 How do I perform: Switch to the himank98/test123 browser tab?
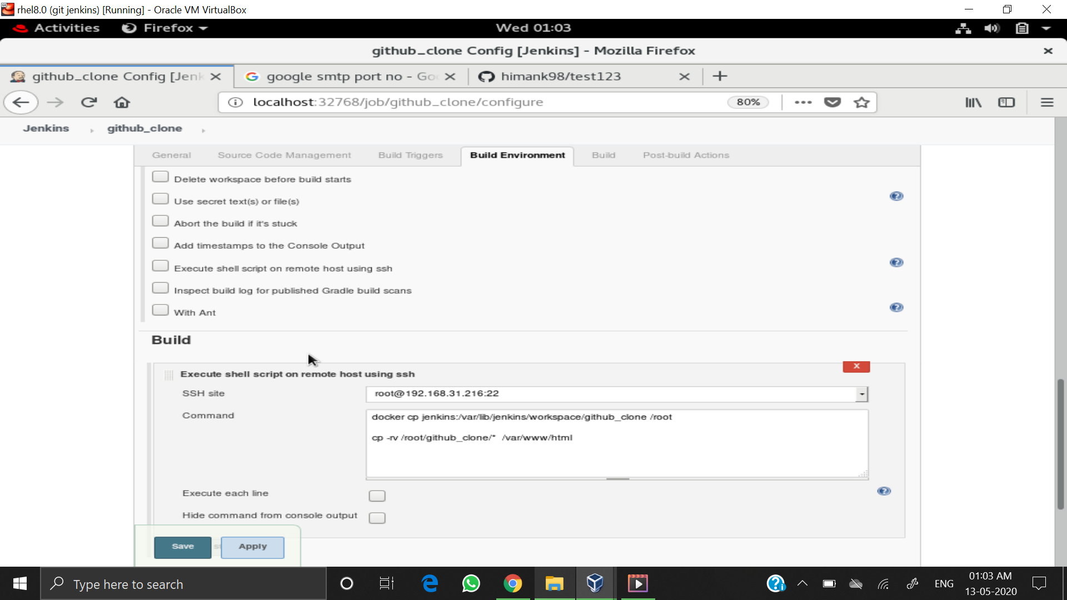tap(562, 76)
